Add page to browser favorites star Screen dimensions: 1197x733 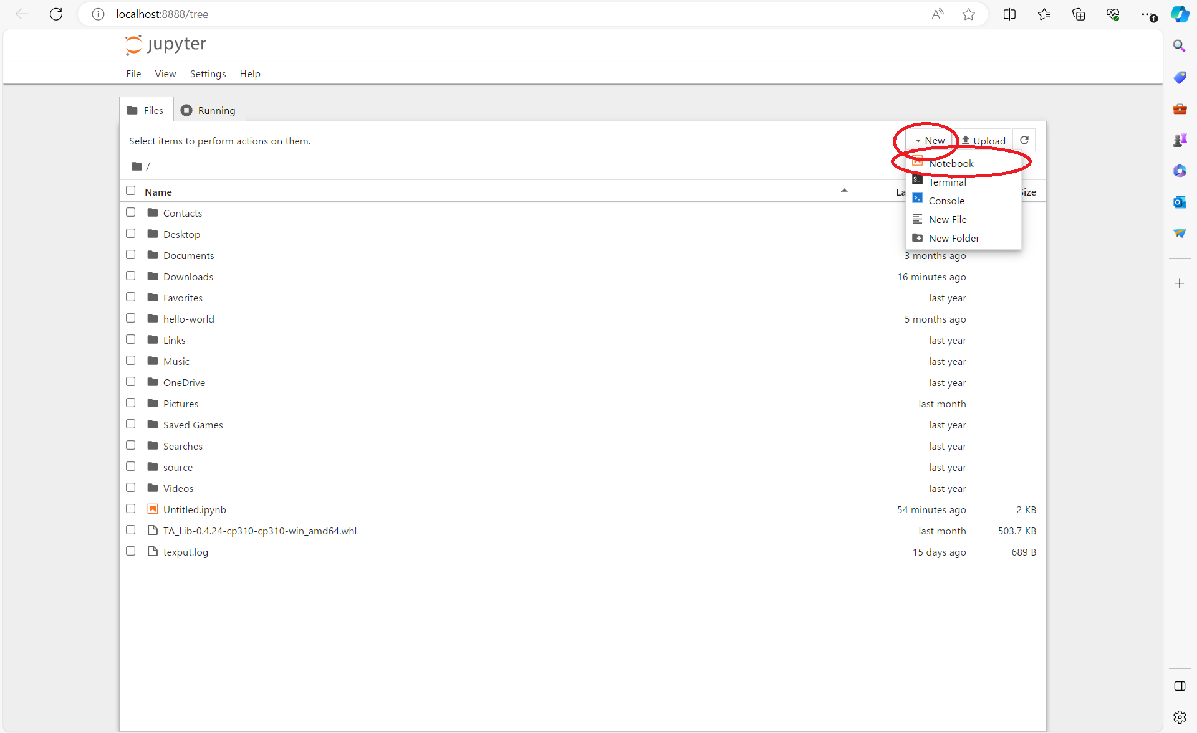coord(968,14)
